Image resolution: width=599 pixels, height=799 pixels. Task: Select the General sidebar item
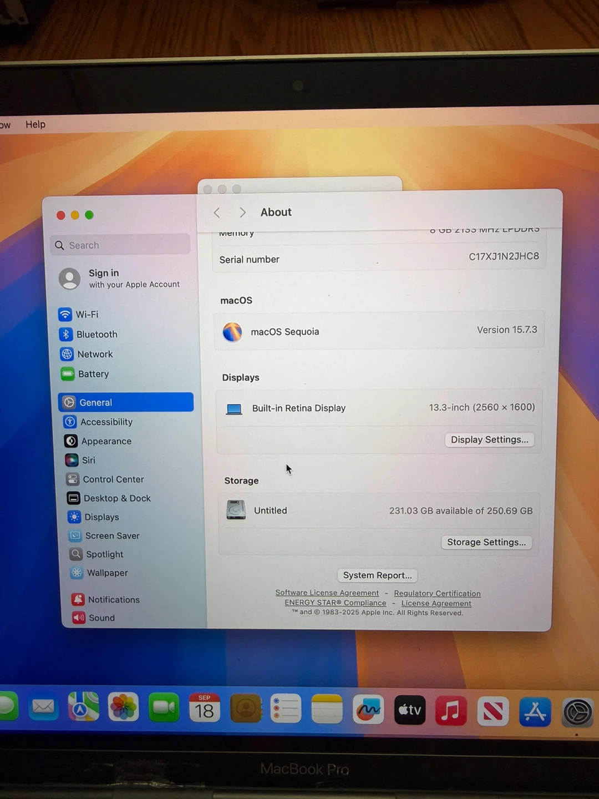click(126, 402)
